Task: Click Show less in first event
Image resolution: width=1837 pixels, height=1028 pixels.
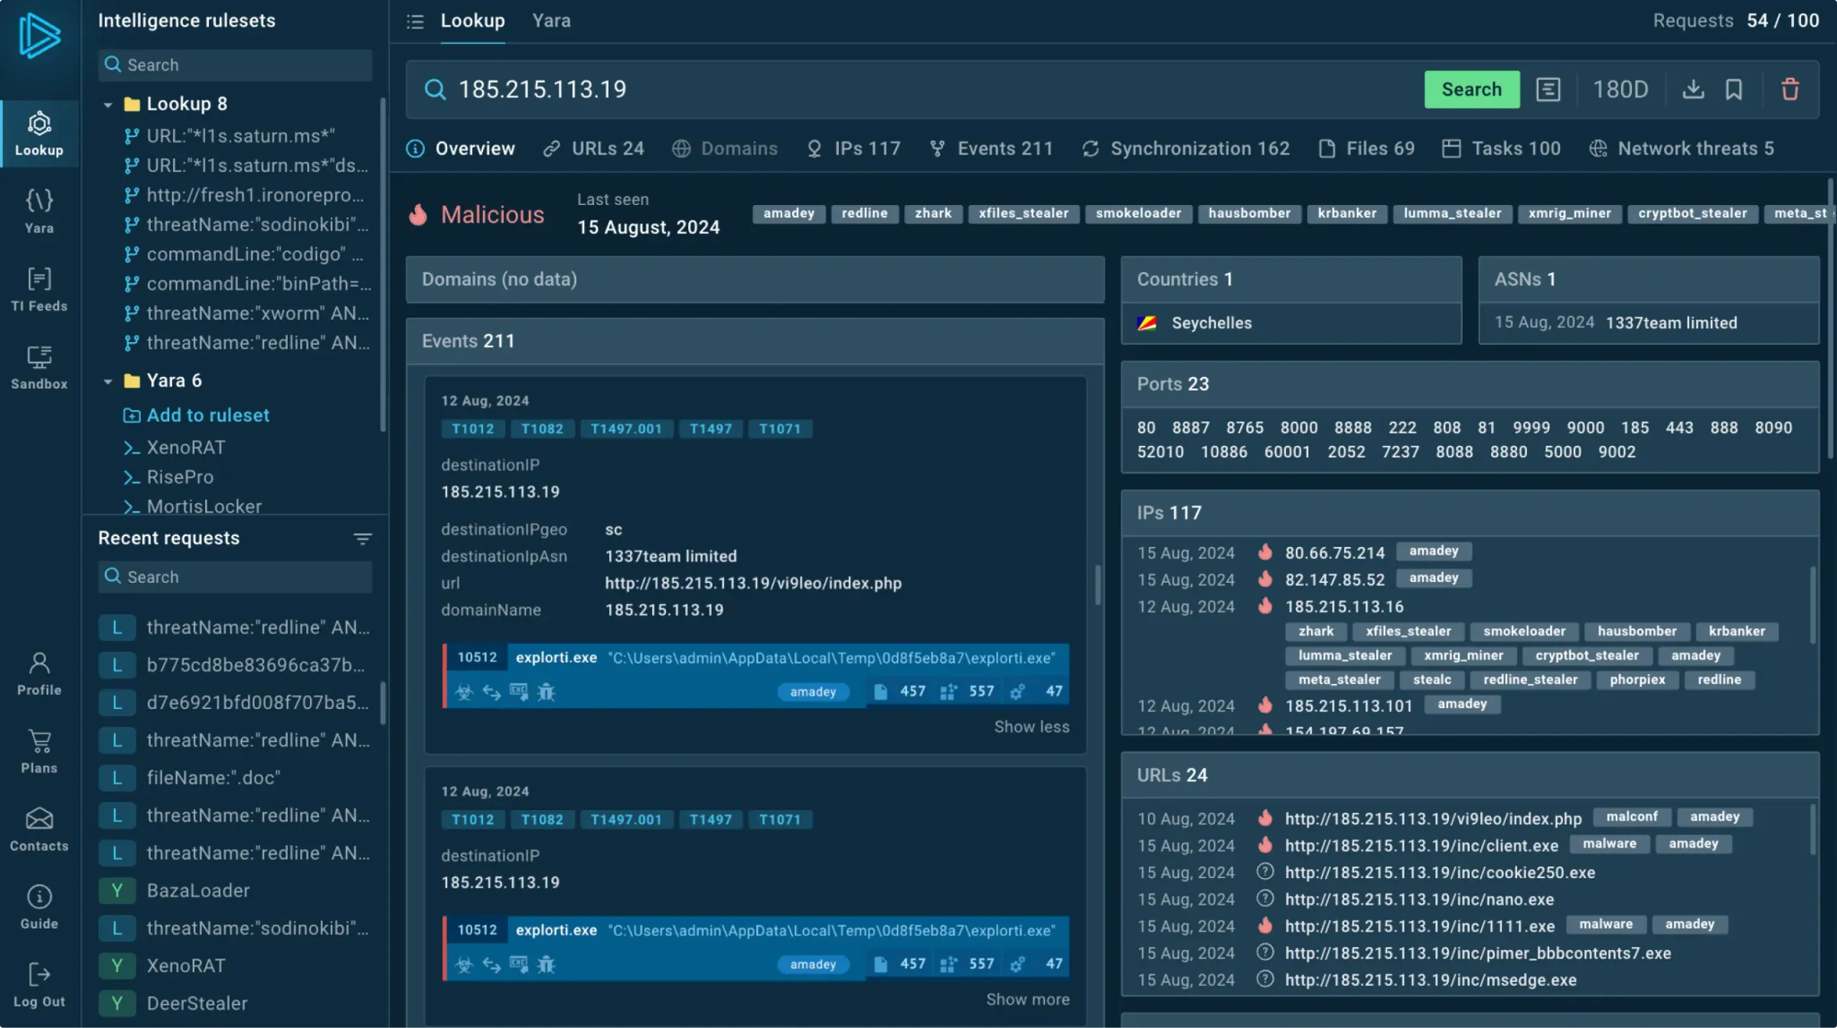Action: click(x=1031, y=727)
